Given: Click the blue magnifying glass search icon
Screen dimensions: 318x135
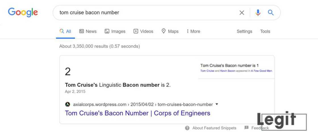Looking at the screenshot, I should tap(271, 13).
